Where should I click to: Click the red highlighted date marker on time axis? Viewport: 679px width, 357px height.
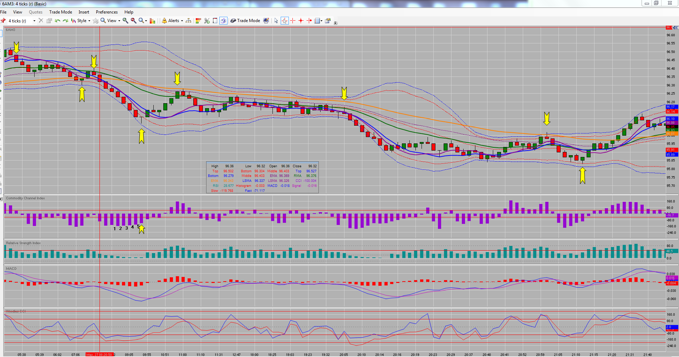pos(99,355)
